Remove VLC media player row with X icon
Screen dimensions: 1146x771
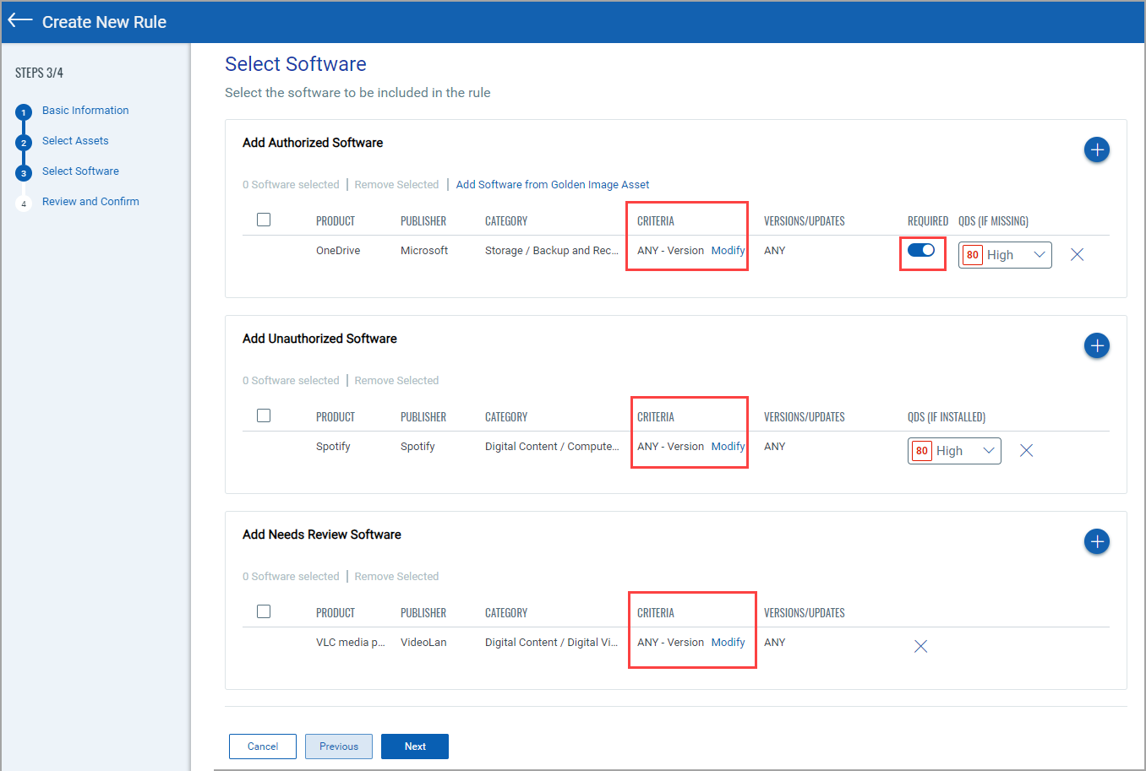point(920,646)
